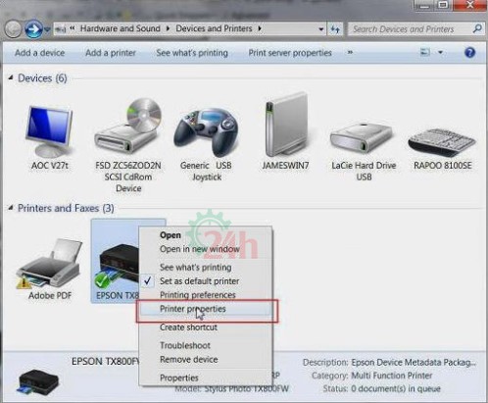488x403 pixels.
Task: Collapse the Devices (6) section
Action: tap(11, 77)
